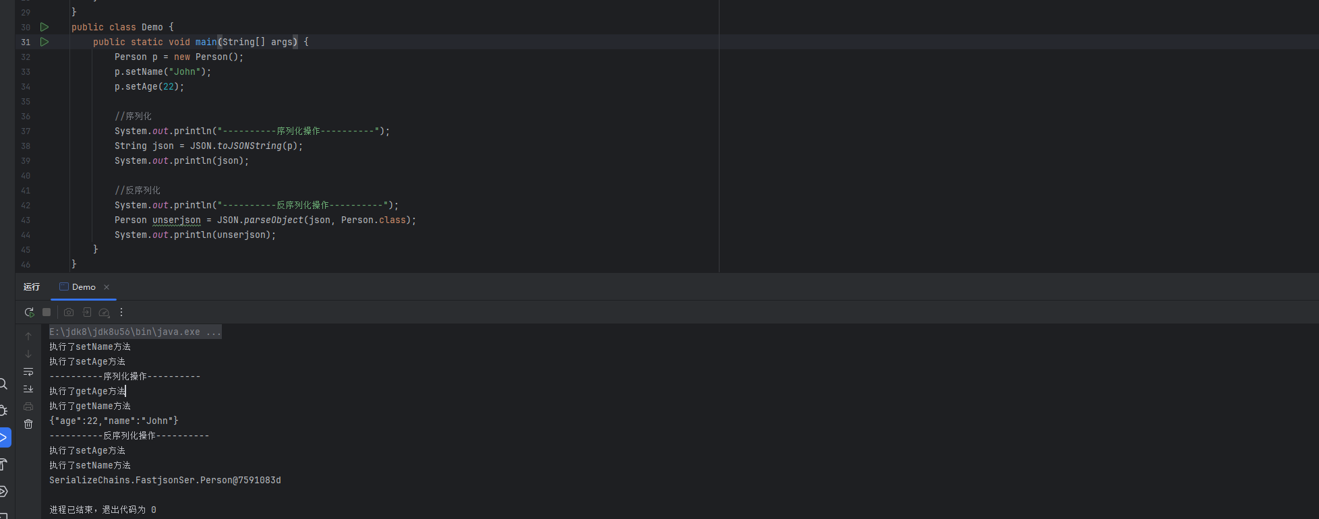Toggle the Run tool window button
This screenshot has width=1319, height=519.
4,437
